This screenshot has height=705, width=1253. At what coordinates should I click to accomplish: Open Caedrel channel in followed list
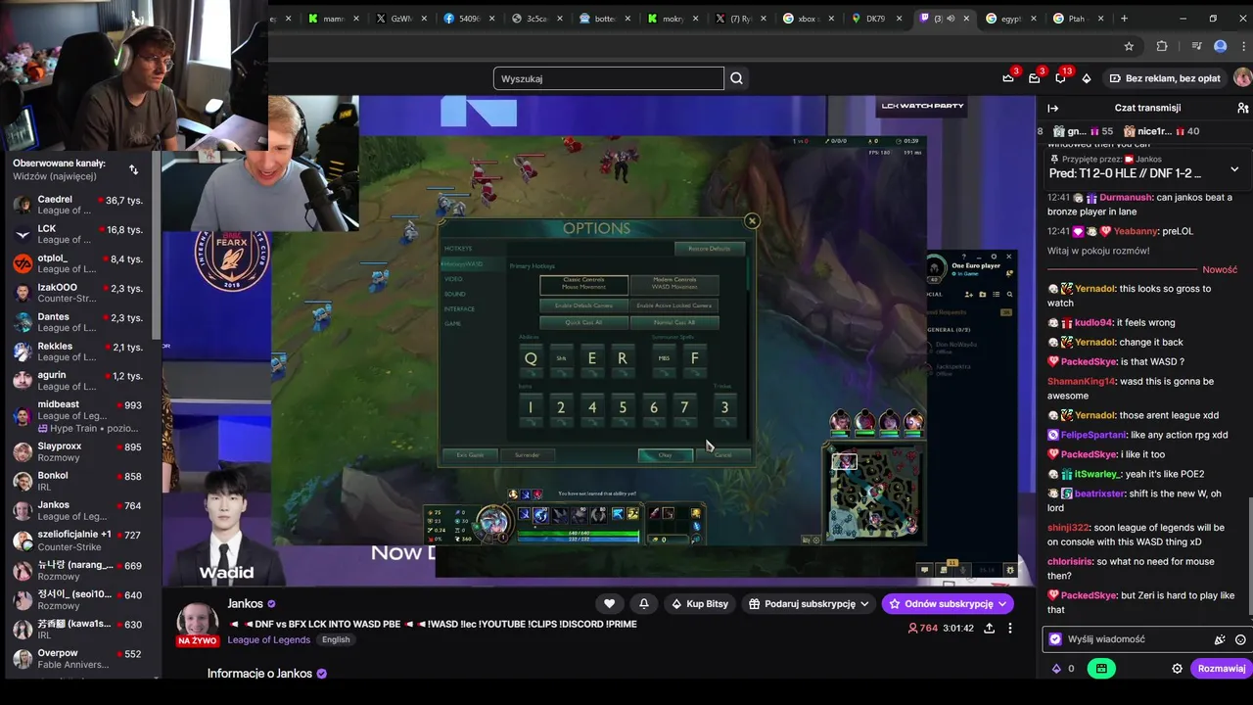[78, 205]
